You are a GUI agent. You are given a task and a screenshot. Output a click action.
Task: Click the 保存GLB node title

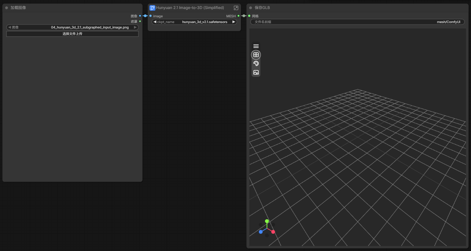[x=262, y=8]
